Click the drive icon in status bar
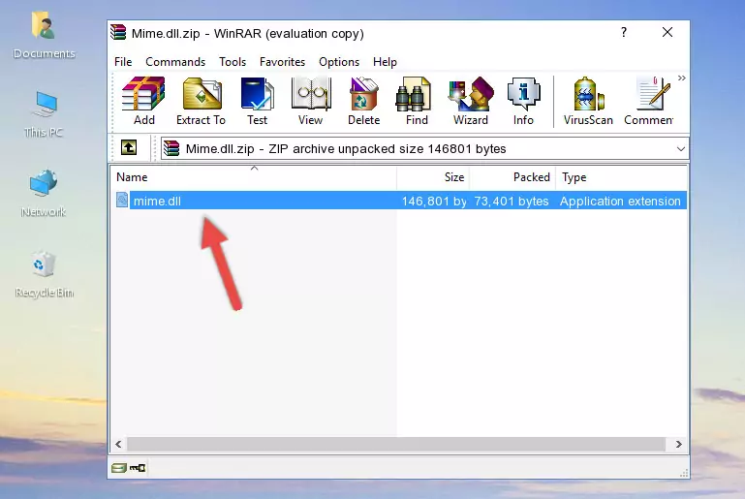745x499 pixels. tap(119, 468)
